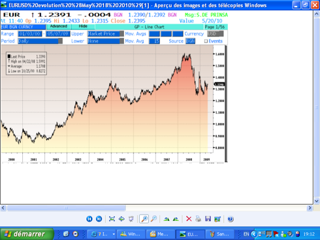Click the taskbar clock 19:12
The image size is (320, 240).
[309, 234]
